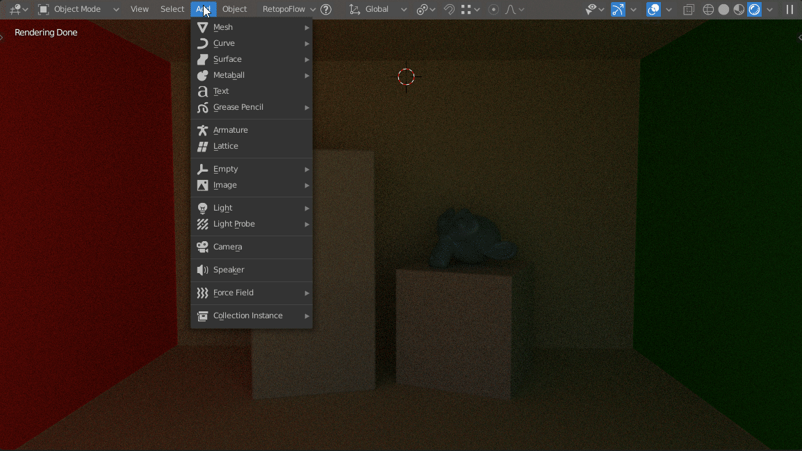The image size is (802, 451).
Task: Switch to rendered viewport shading
Action: click(x=755, y=9)
